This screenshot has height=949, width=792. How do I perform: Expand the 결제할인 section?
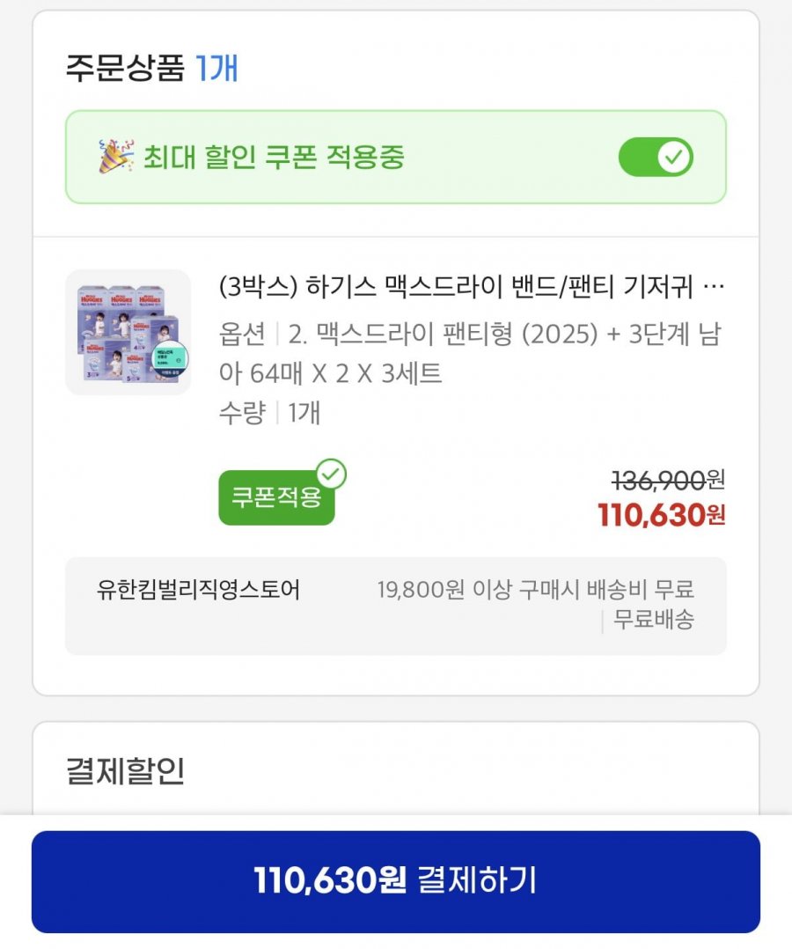pos(126,770)
